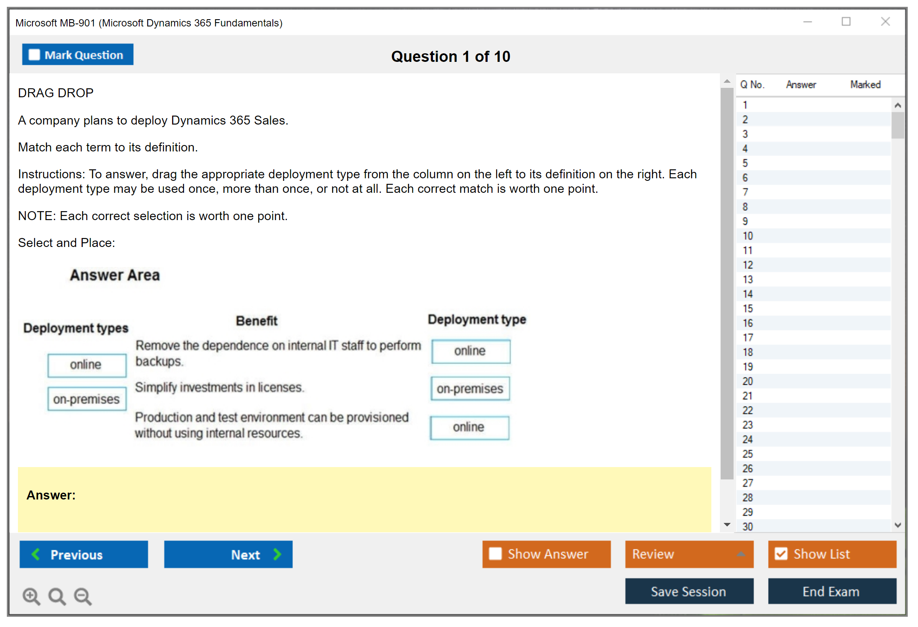Viewport: 918px width, 627px height.
Task: Maximize the exam window
Action: coord(846,22)
